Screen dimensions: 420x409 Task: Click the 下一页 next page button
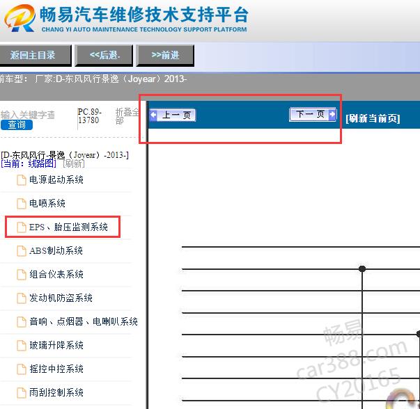pyautogui.click(x=313, y=115)
